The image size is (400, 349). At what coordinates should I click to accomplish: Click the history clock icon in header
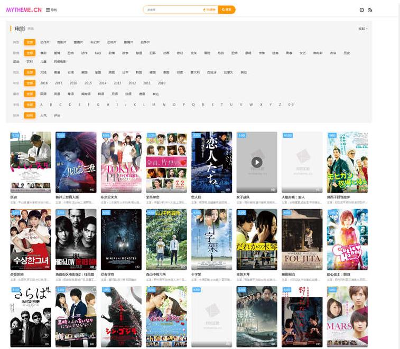click(362, 10)
